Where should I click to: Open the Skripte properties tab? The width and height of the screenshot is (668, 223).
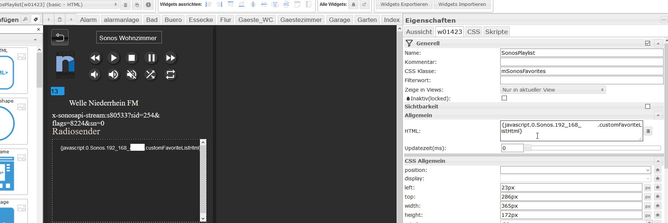(x=496, y=32)
